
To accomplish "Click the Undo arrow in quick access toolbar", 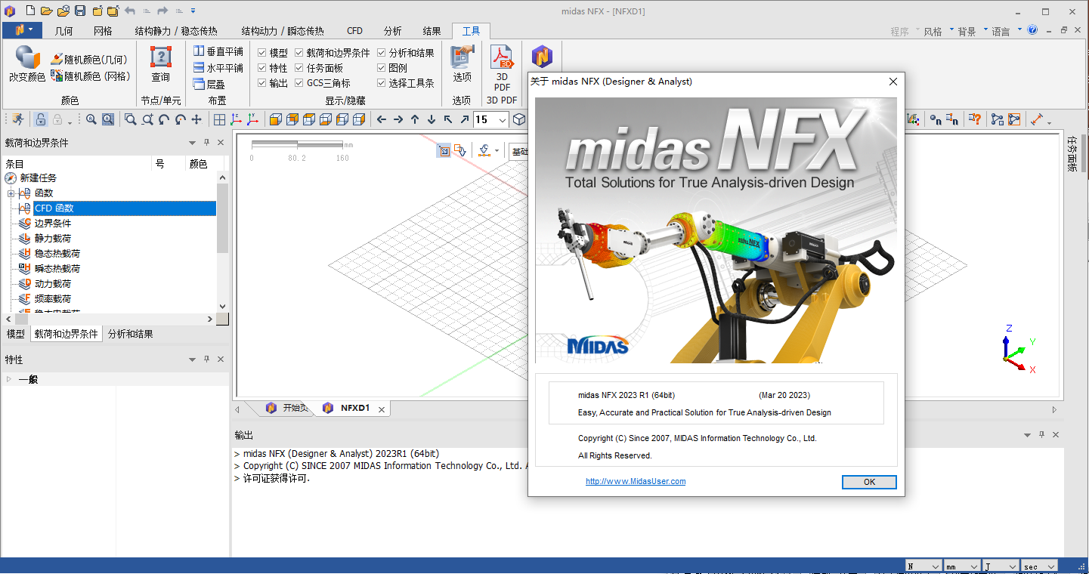I will tap(129, 11).
